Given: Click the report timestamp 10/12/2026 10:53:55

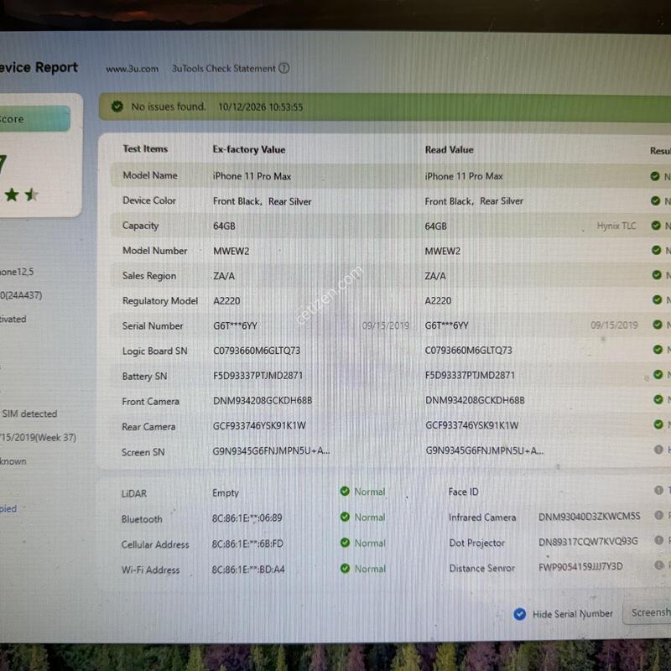Looking at the screenshot, I should (261, 107).
